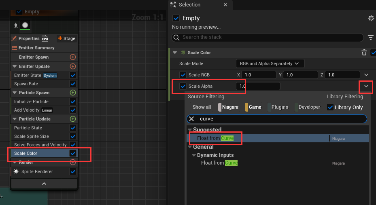
Task: Uncheck the Library Only filter
Action: coord(330,107)
